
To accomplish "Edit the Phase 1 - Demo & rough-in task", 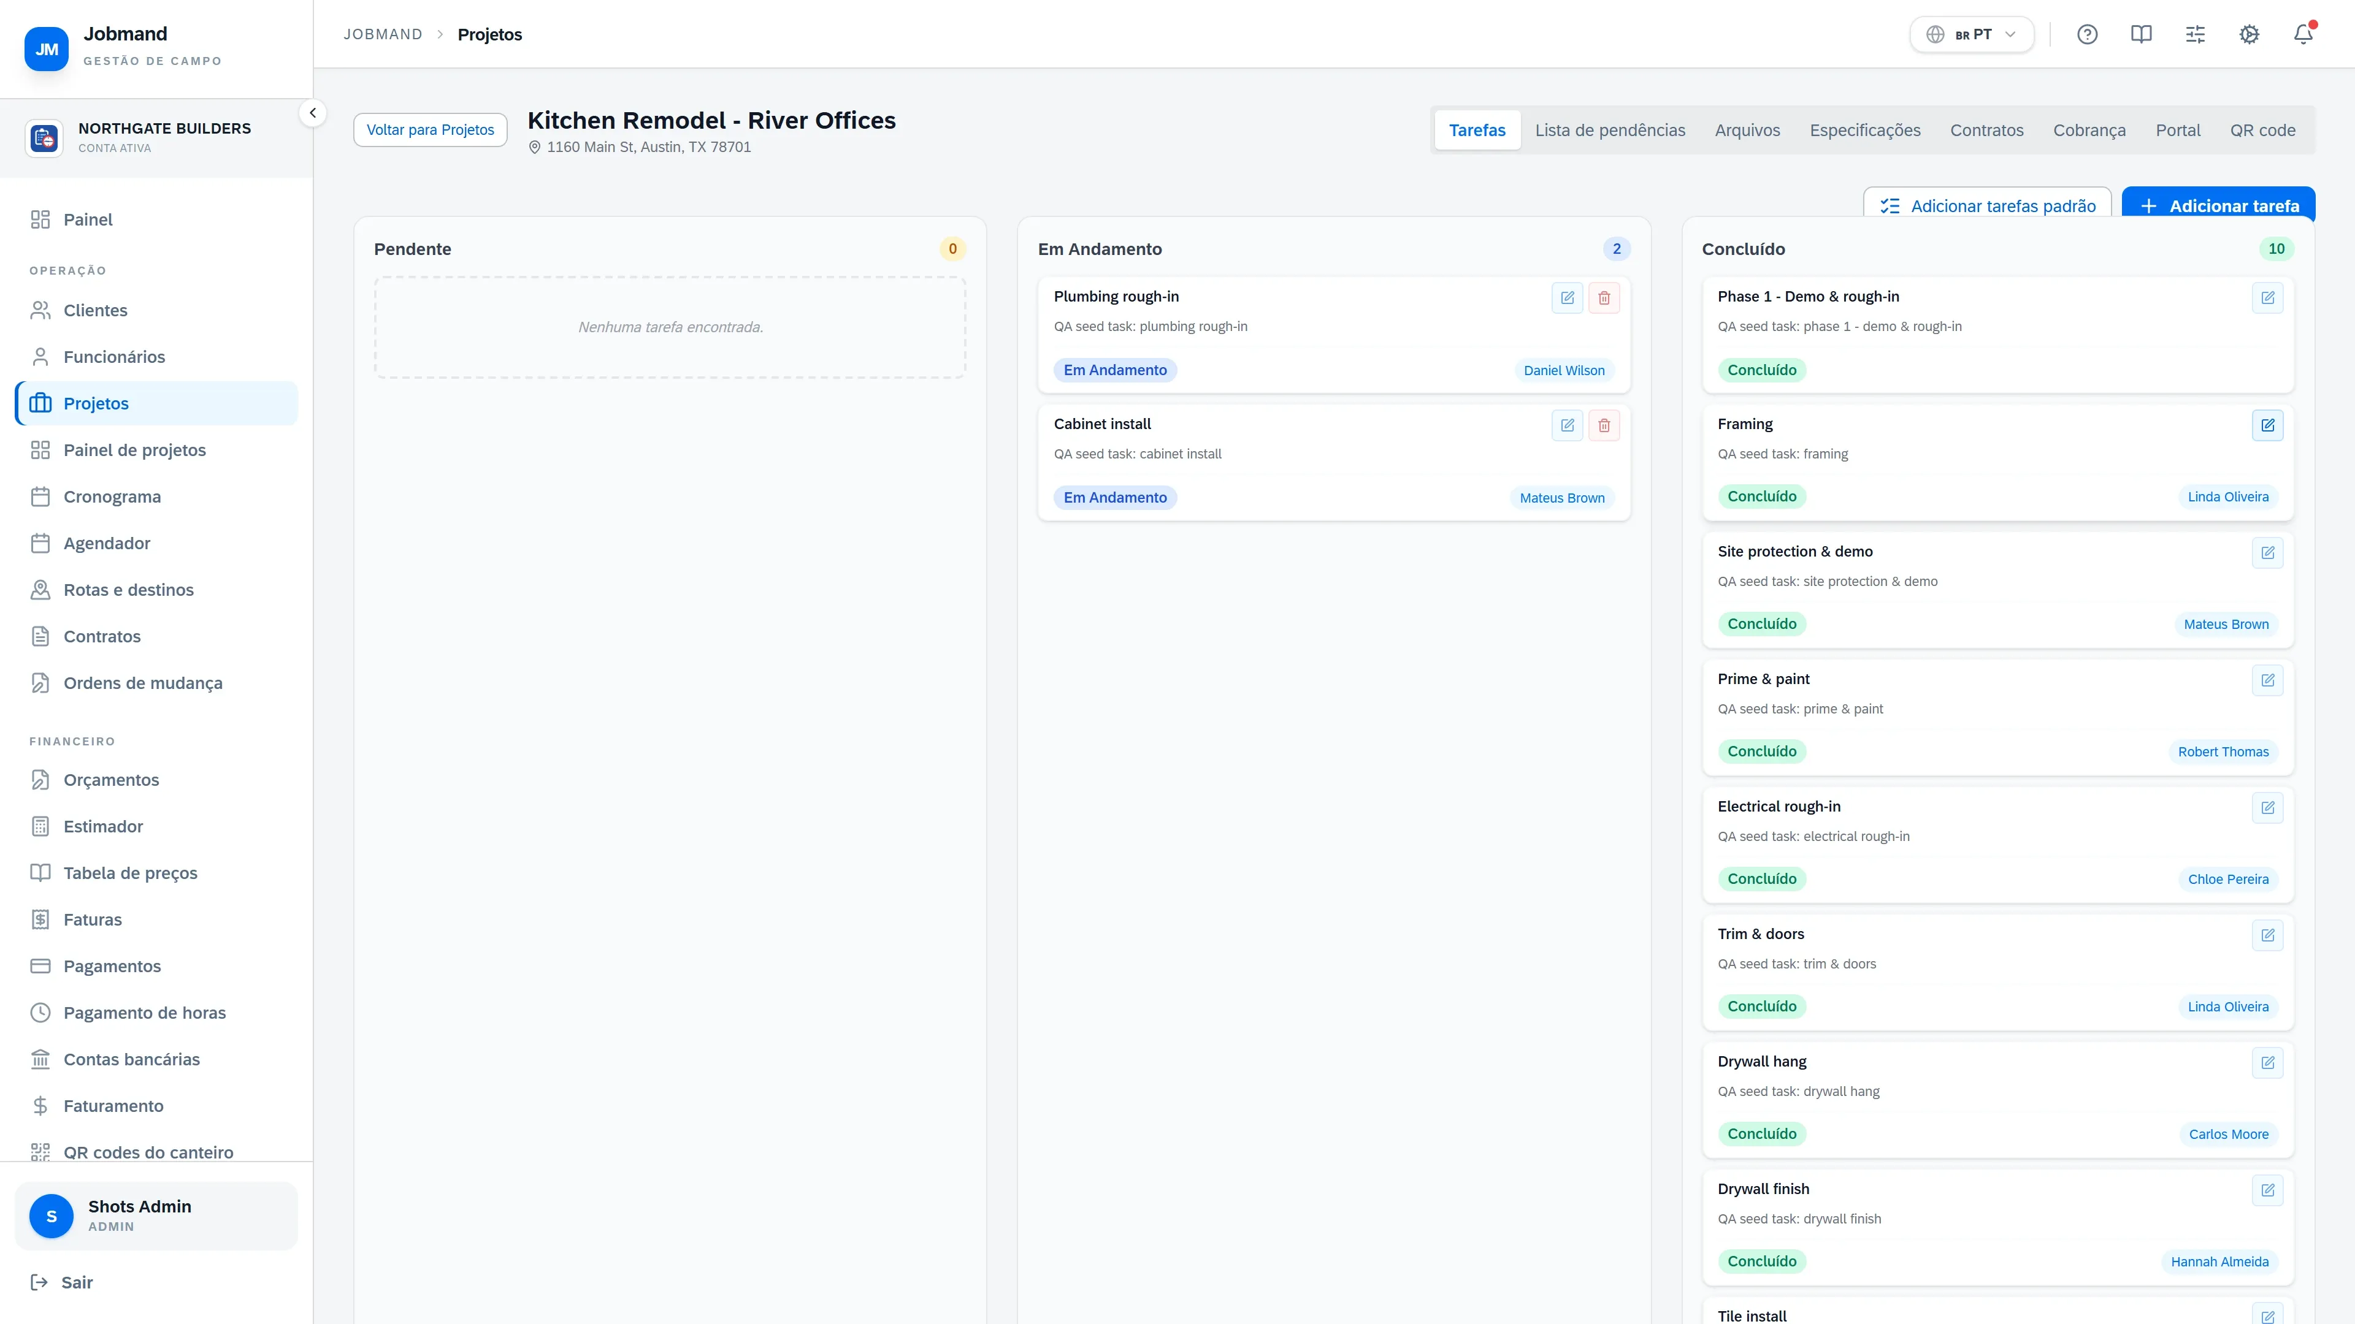I will [2267, 298].
